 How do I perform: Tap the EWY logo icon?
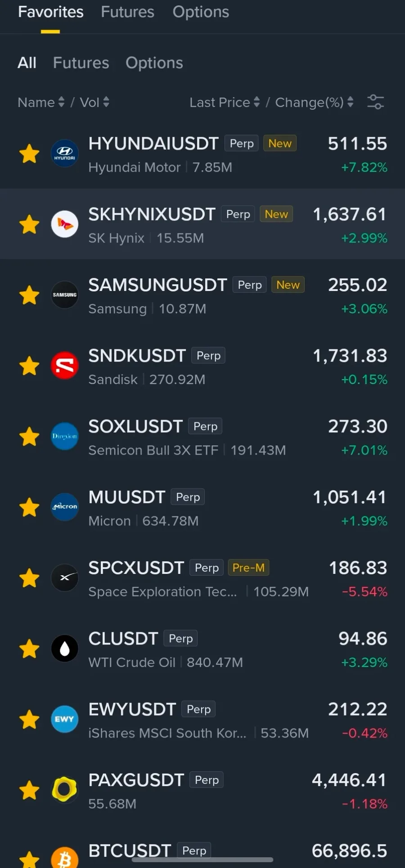65,719
